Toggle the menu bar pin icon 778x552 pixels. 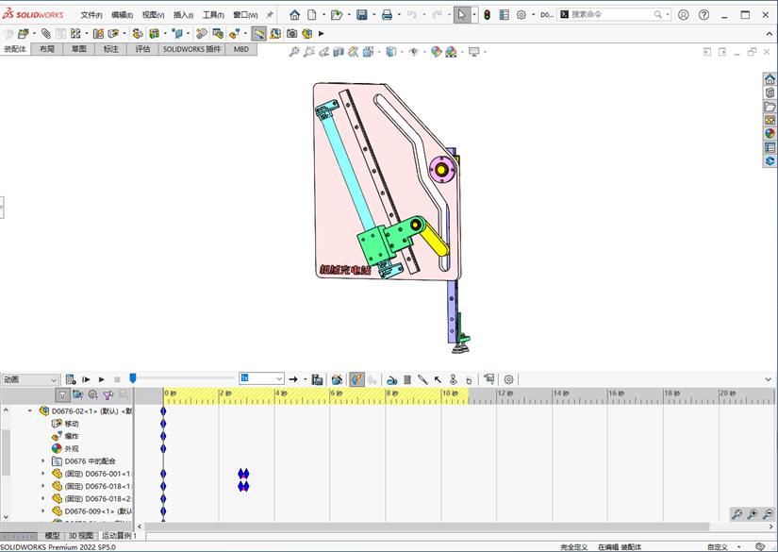[x=270, y=15]
